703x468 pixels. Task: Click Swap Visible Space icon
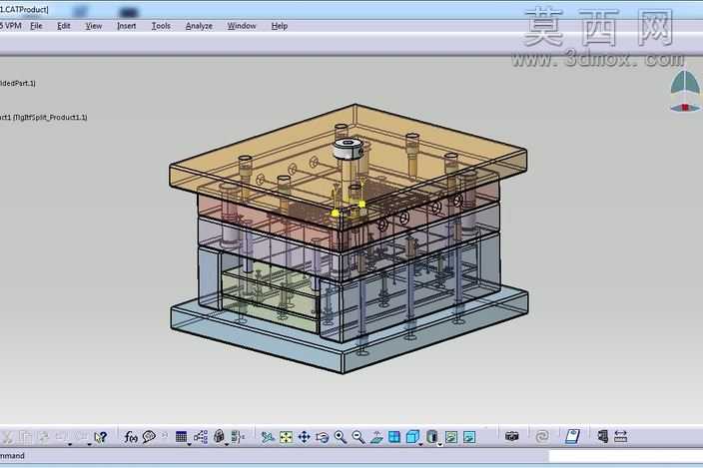pyautogui.click(x=469, y=437)
